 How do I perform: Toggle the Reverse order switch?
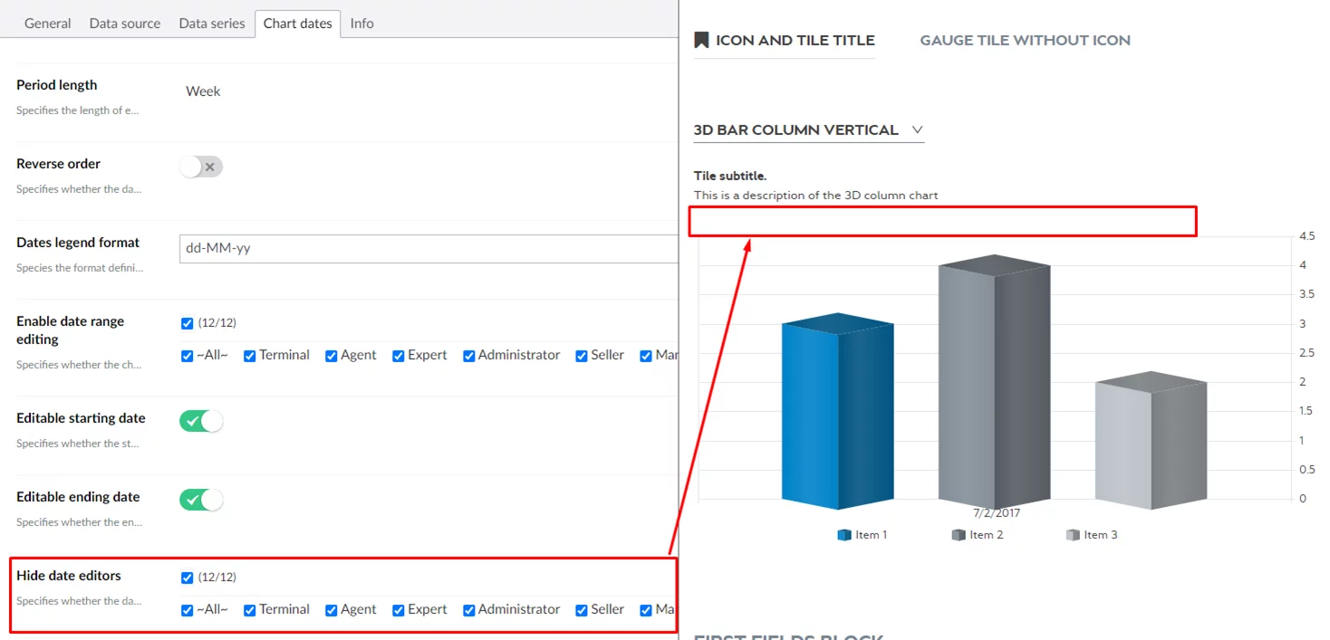(x=201, y=167)
